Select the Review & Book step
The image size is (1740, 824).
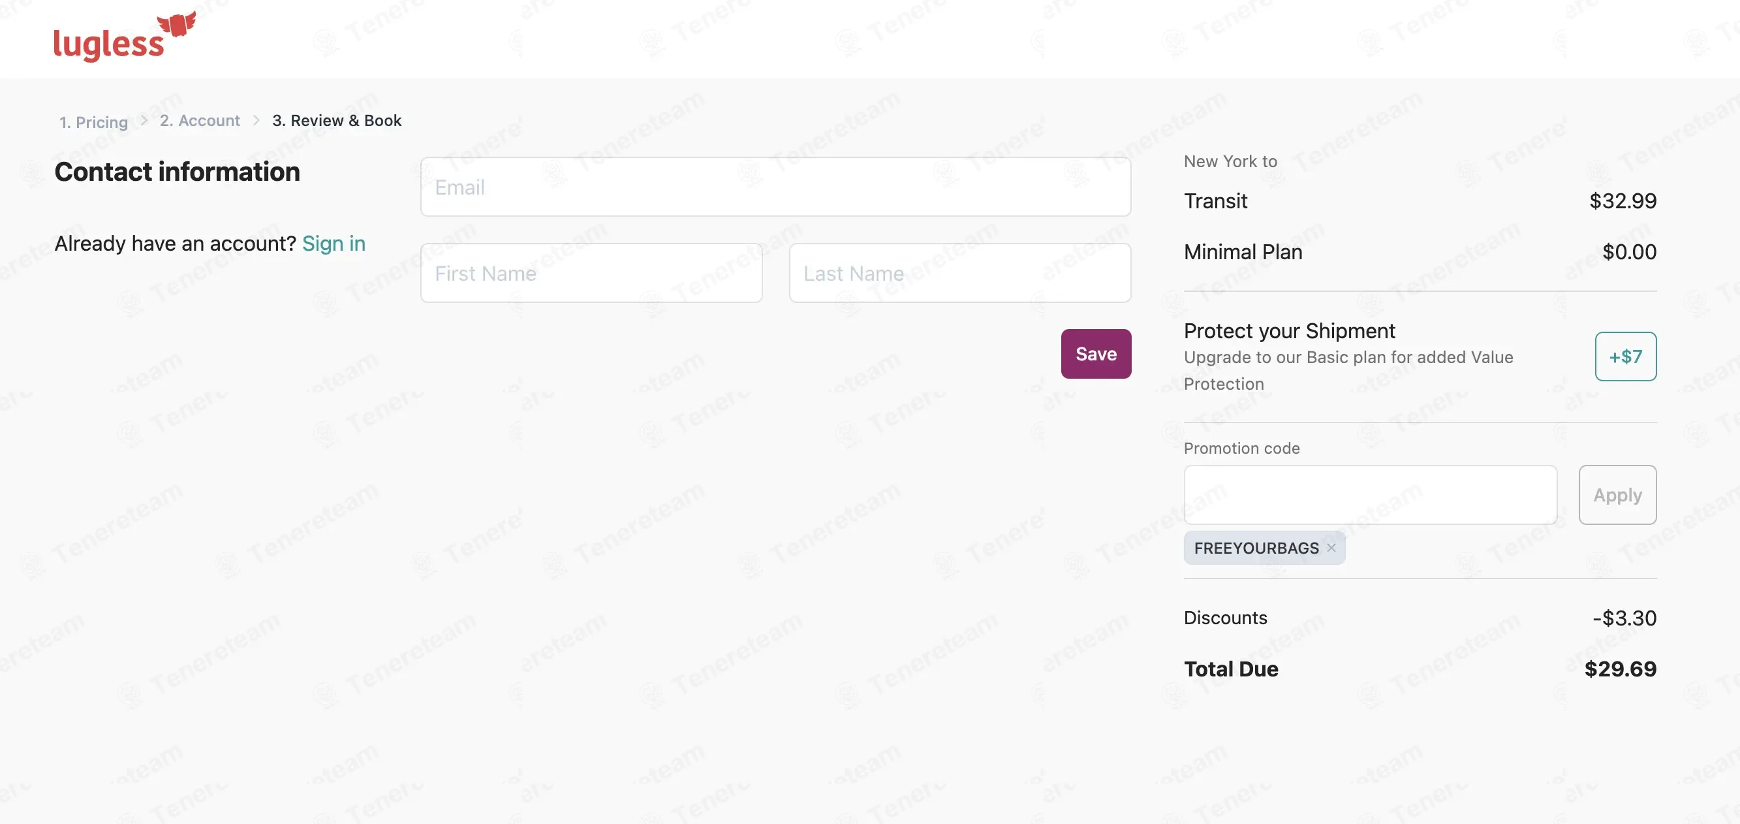pyautogui.click(x=336, y=120)
